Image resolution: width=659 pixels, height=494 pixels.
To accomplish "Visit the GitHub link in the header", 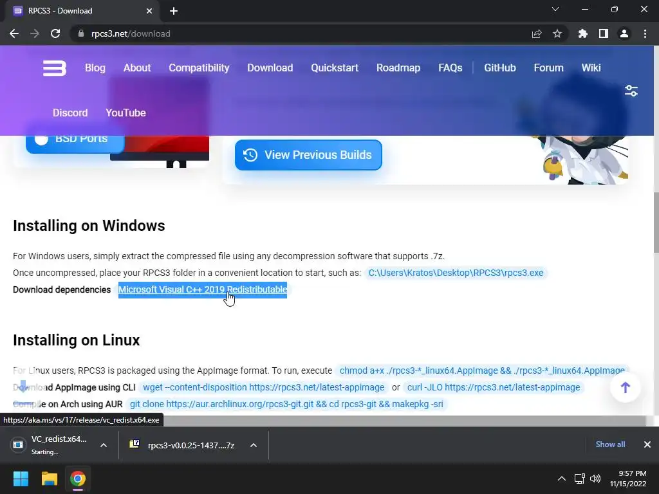I will (499, 68).
